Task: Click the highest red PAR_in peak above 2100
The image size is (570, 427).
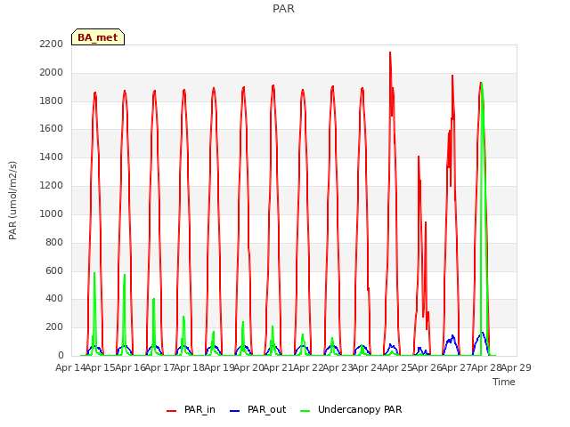Action: pyautogui.click(x=390, y=53)
